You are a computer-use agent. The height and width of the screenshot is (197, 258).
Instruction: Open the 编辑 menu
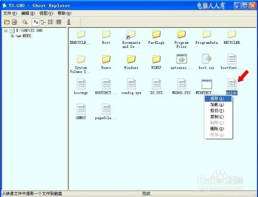pyautogui.click(x=28, y=13)
